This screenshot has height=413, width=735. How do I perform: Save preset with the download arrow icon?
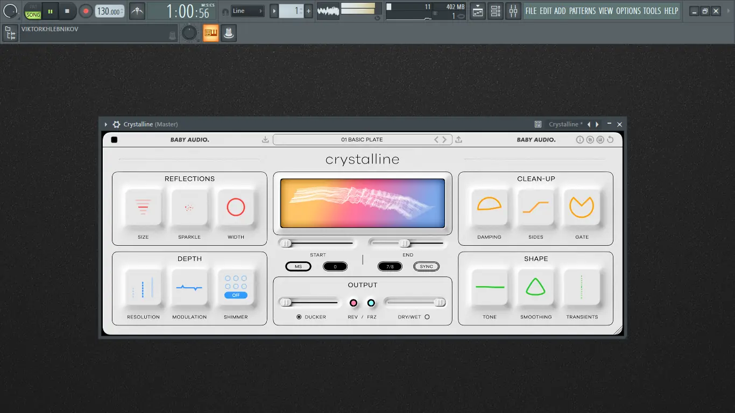point(265,140)
